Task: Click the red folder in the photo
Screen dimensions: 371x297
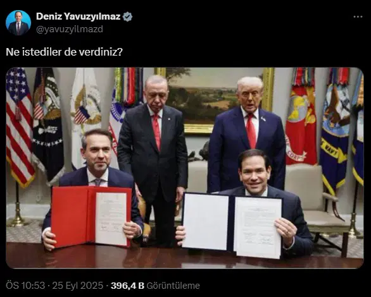Action: click(91, 217)
